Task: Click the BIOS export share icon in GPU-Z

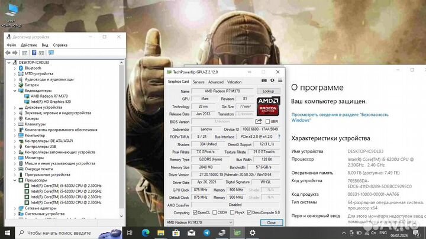Action: pyautogui.click(x=259, y=121)
